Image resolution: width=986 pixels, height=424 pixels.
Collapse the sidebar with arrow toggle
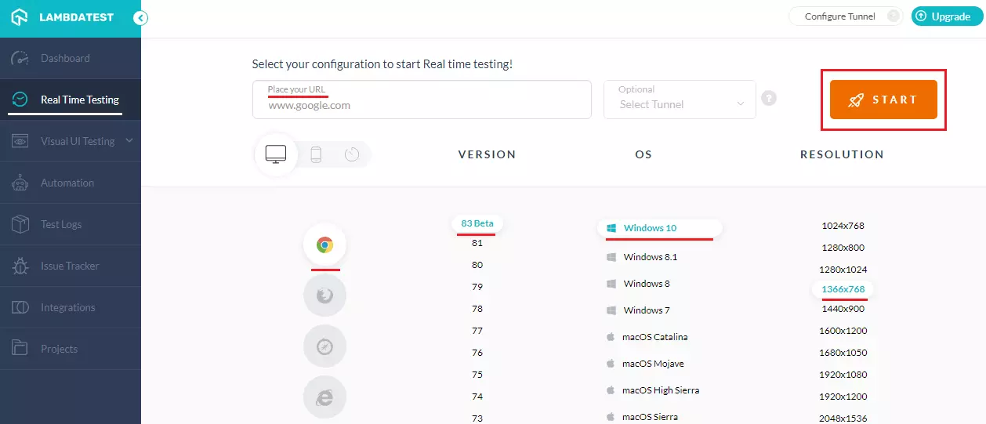(140, 18)
